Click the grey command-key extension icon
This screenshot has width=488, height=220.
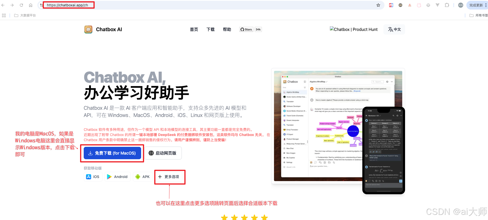point(428,5)
